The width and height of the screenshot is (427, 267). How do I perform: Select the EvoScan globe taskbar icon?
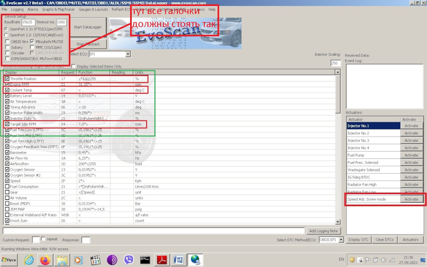[195, 260]
